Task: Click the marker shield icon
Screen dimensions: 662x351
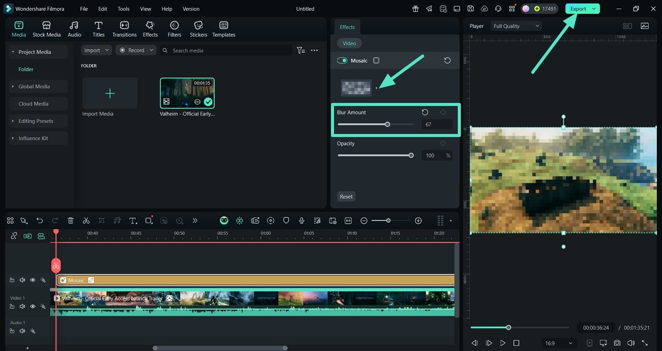Action: point(286,221)
